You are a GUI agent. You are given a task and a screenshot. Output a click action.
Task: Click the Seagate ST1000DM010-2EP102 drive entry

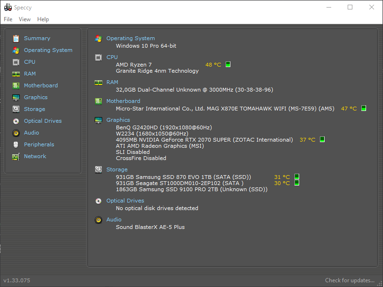pyautogui.click(x=179, y=183)
